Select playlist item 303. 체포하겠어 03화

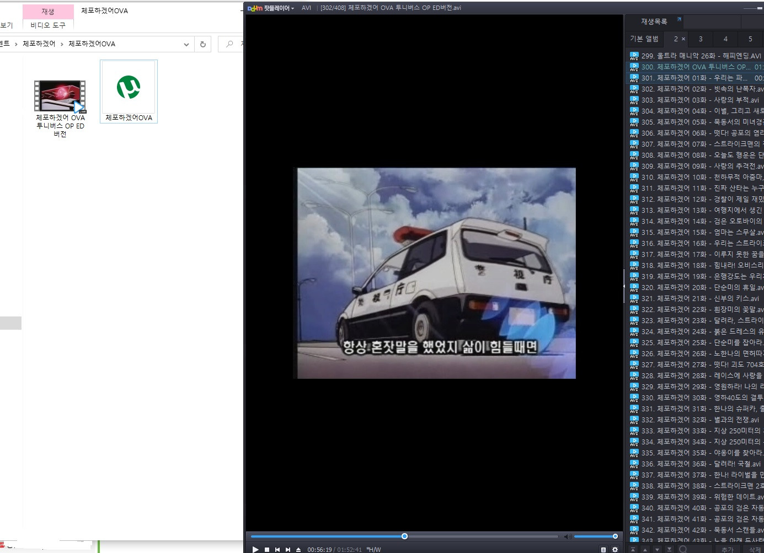coord(696,100)
